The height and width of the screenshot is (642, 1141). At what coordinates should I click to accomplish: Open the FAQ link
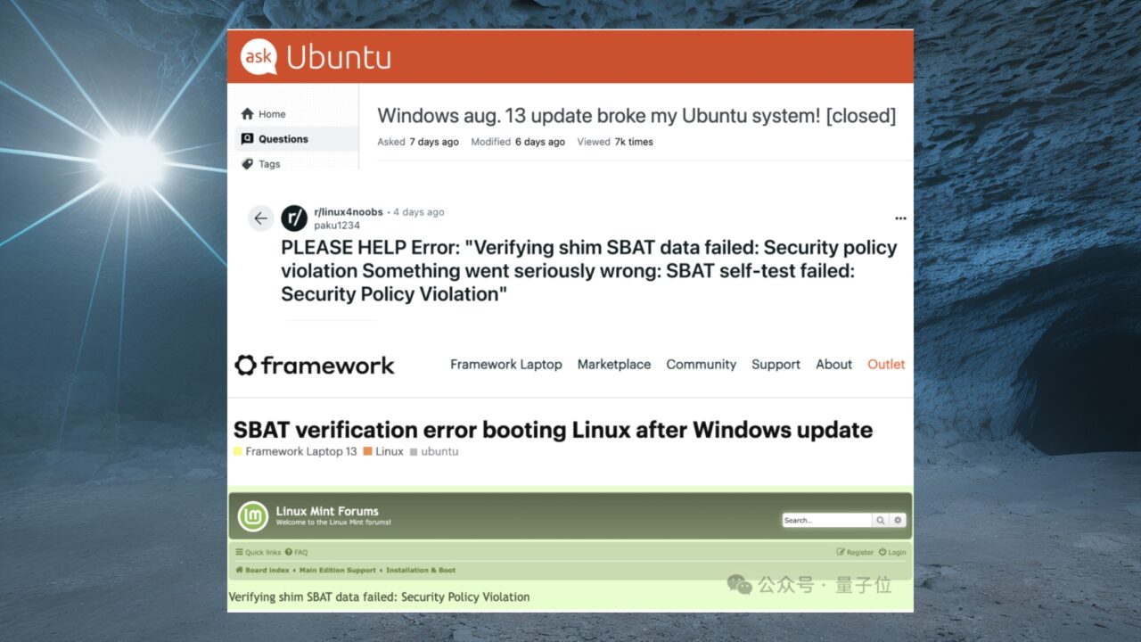point(297,552)
